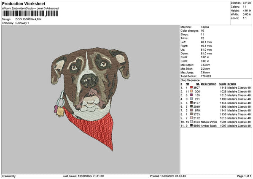Click the barcode under the worksheet title
Viewport: 253px width, 179px height.
point(30,14)
